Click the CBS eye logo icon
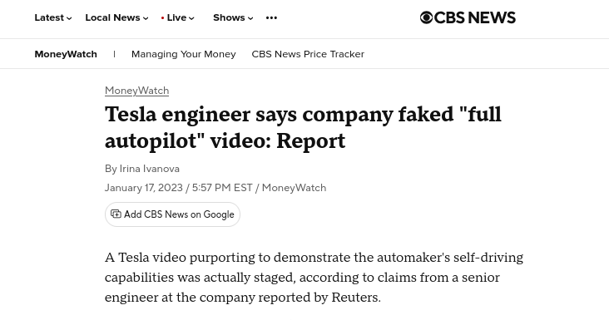The image size is (609, 320). click(426, 17)
